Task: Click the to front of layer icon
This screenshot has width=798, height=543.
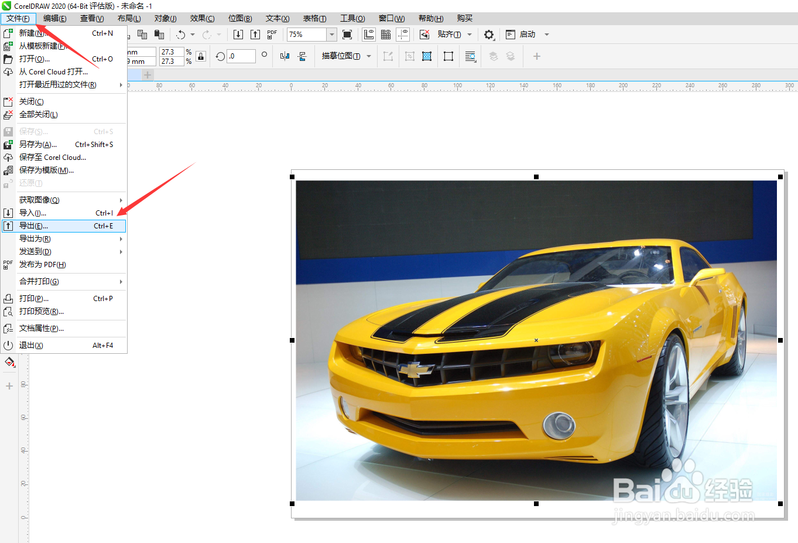Action: (x=494, y=56)
